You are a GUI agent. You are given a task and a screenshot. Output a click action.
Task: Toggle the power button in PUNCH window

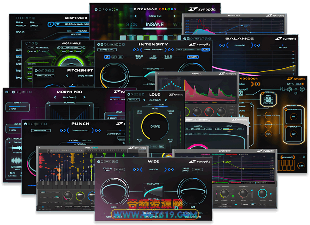[x=25, y=124]
